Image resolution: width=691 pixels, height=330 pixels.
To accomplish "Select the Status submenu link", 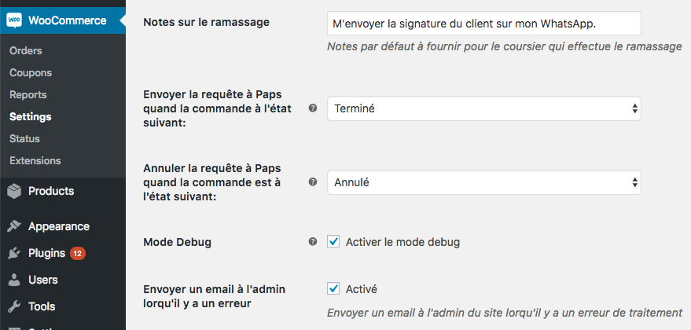I will [x=24, y=139].
